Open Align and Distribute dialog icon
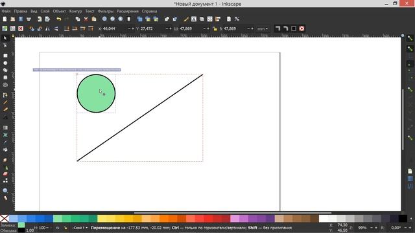The width and height of the screenshot is (415, 233). [x=218, y=19]
